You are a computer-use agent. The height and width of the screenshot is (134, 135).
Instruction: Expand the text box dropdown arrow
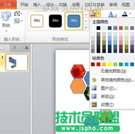(22, 21)
